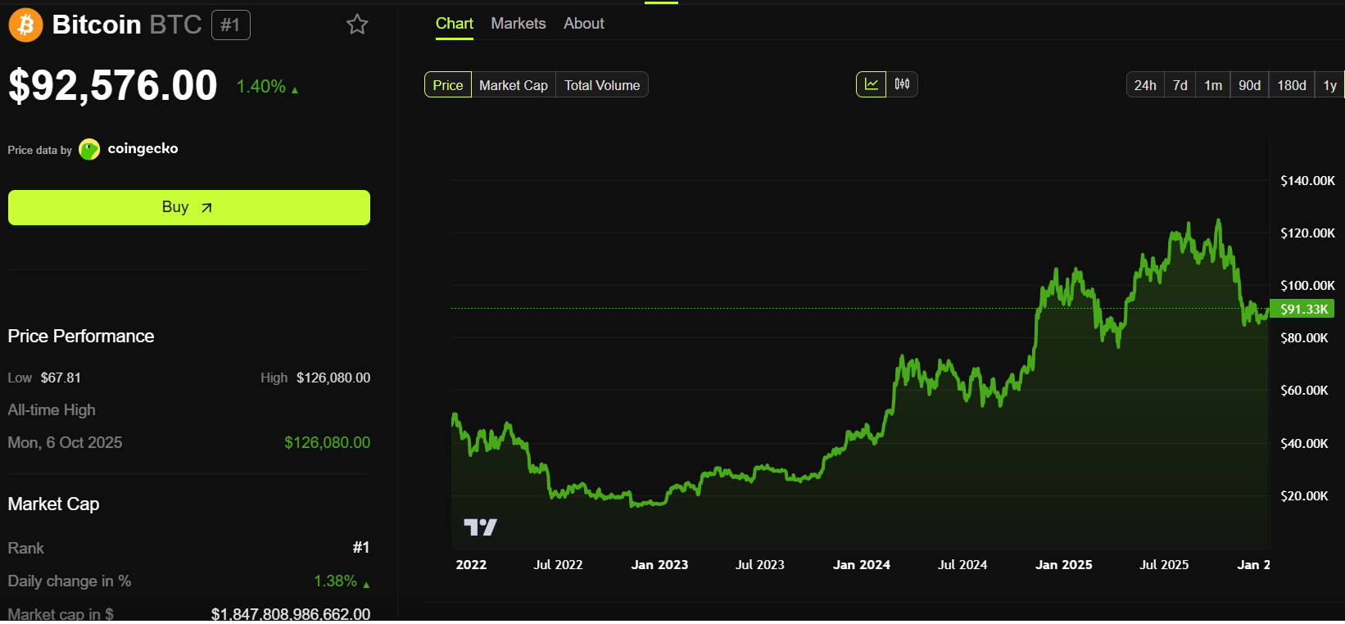This screenshot has height=624, width=1345.
Task: Open the Chart tab
Action: click(454, 24)
